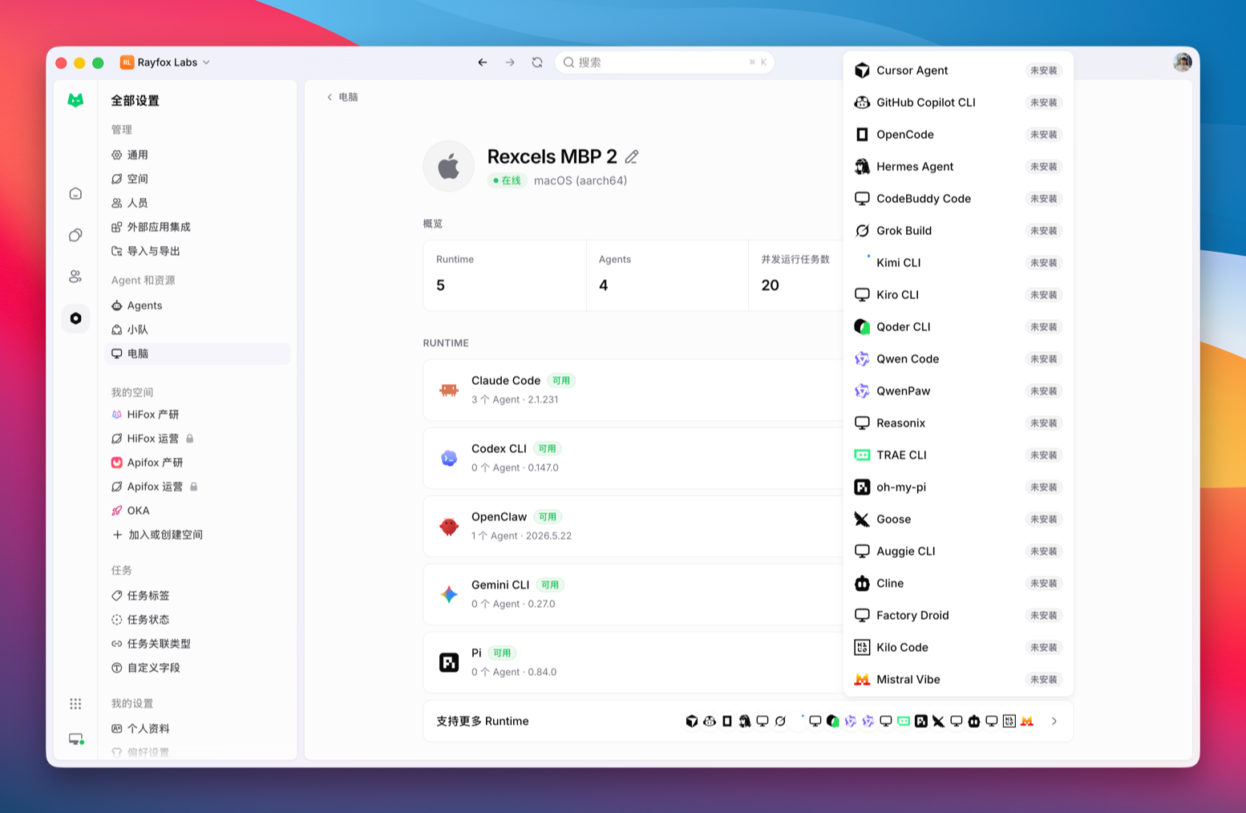Go back to 电脑 list
This screenshot has width=1246, height=813.
[342, 97]
